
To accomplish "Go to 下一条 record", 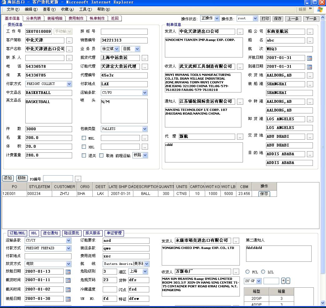I will click(311, 19).
